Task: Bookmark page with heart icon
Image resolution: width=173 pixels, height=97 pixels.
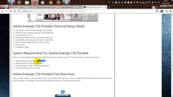Action: [x=157, y=11]
